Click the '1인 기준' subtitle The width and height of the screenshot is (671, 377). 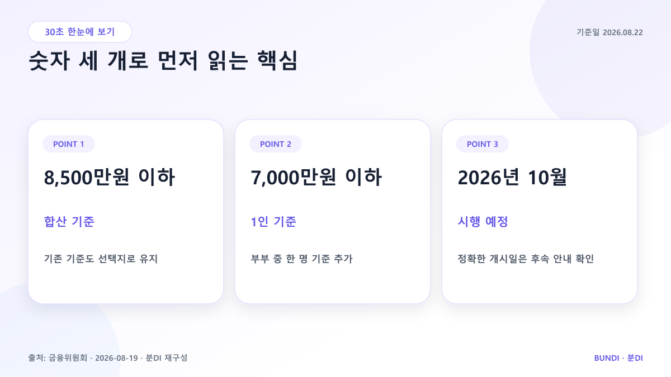[x=273, y=222]
